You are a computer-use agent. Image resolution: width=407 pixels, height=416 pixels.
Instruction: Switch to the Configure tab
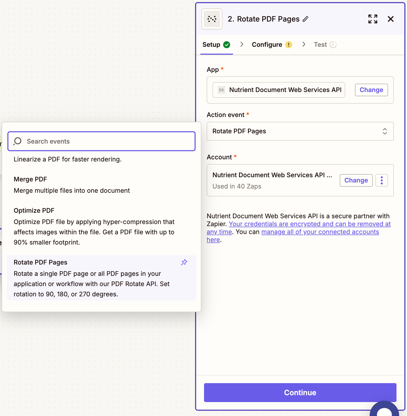click(x=267, y=44)
